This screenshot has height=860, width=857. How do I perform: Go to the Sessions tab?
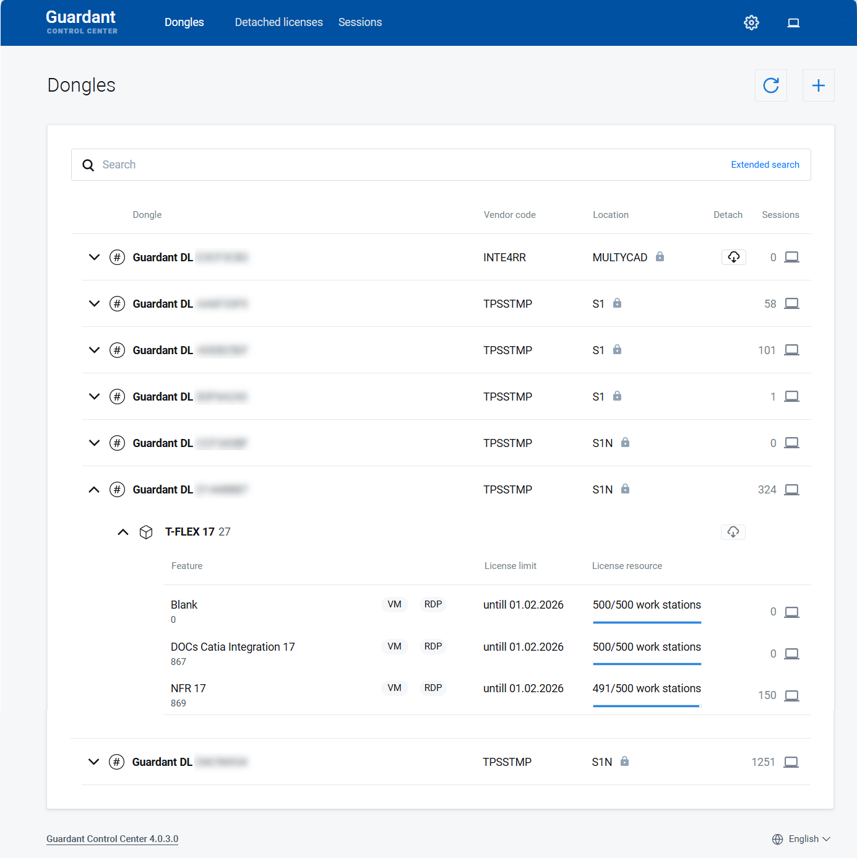[x=360, y=22]
